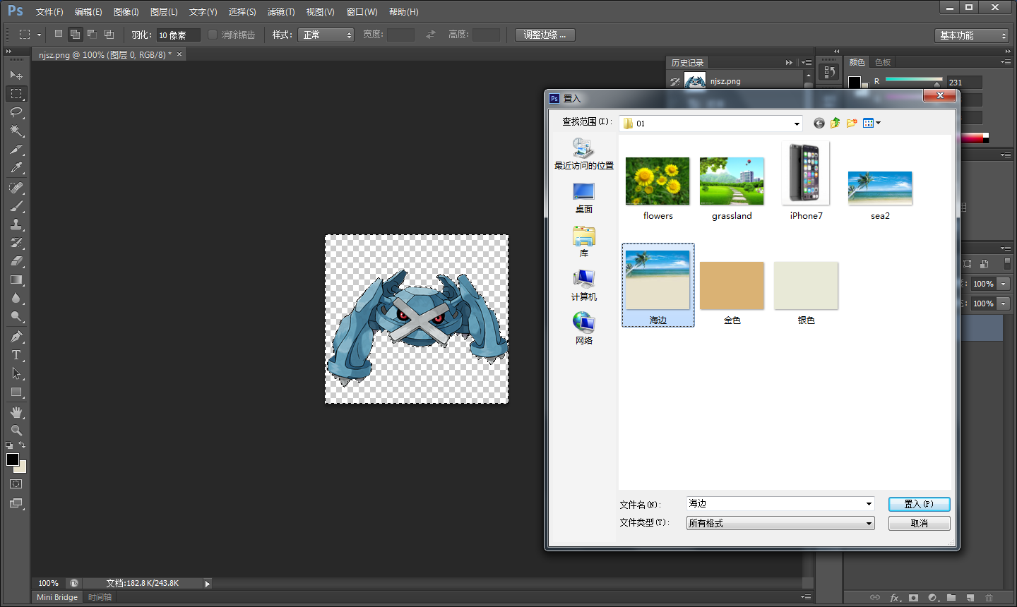Click the 置入(P) place button
Viewport: 1017px width, 607px height.
coord(919,504)
